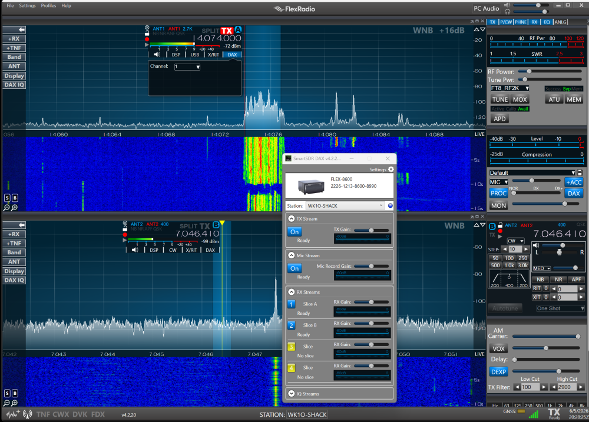Mute Slice B speaker icon in lower flag
589x422 pixels.
click(x=135, y=250)
